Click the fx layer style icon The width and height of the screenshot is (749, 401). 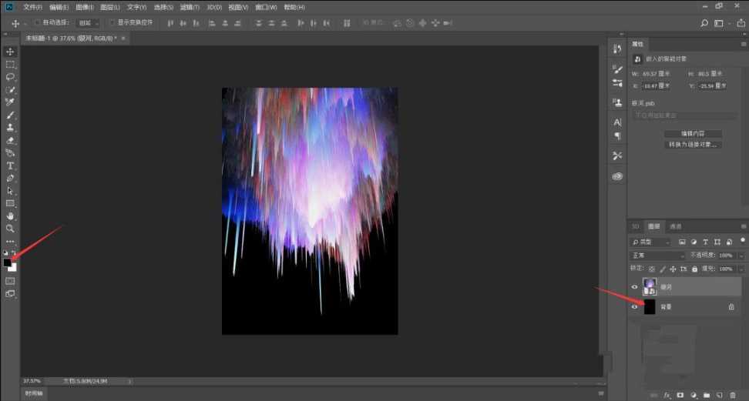point(667,395)
